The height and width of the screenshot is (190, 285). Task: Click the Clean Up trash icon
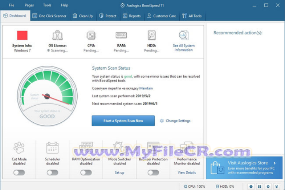pos(75,16)
